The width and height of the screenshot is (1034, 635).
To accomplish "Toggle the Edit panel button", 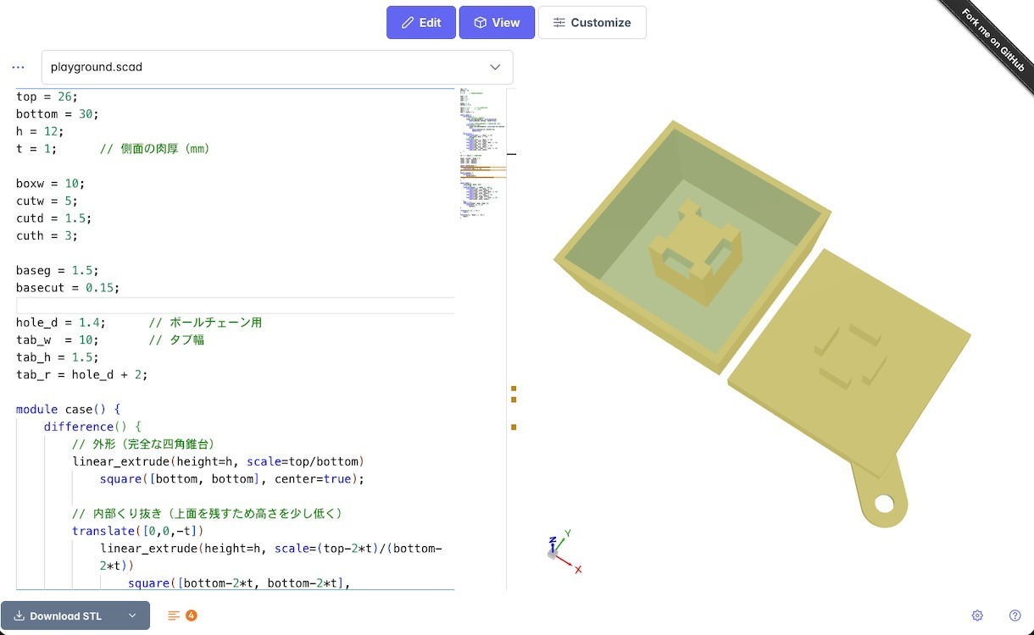I will tap(421, 23).
